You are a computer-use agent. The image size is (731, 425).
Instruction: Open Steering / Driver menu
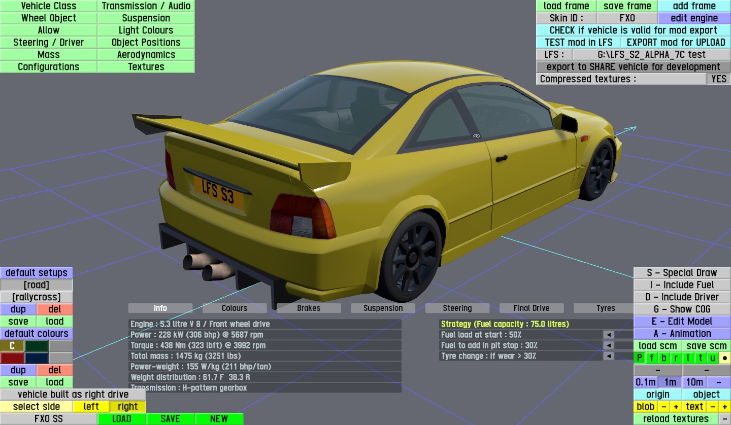click(x=49, y=43)
